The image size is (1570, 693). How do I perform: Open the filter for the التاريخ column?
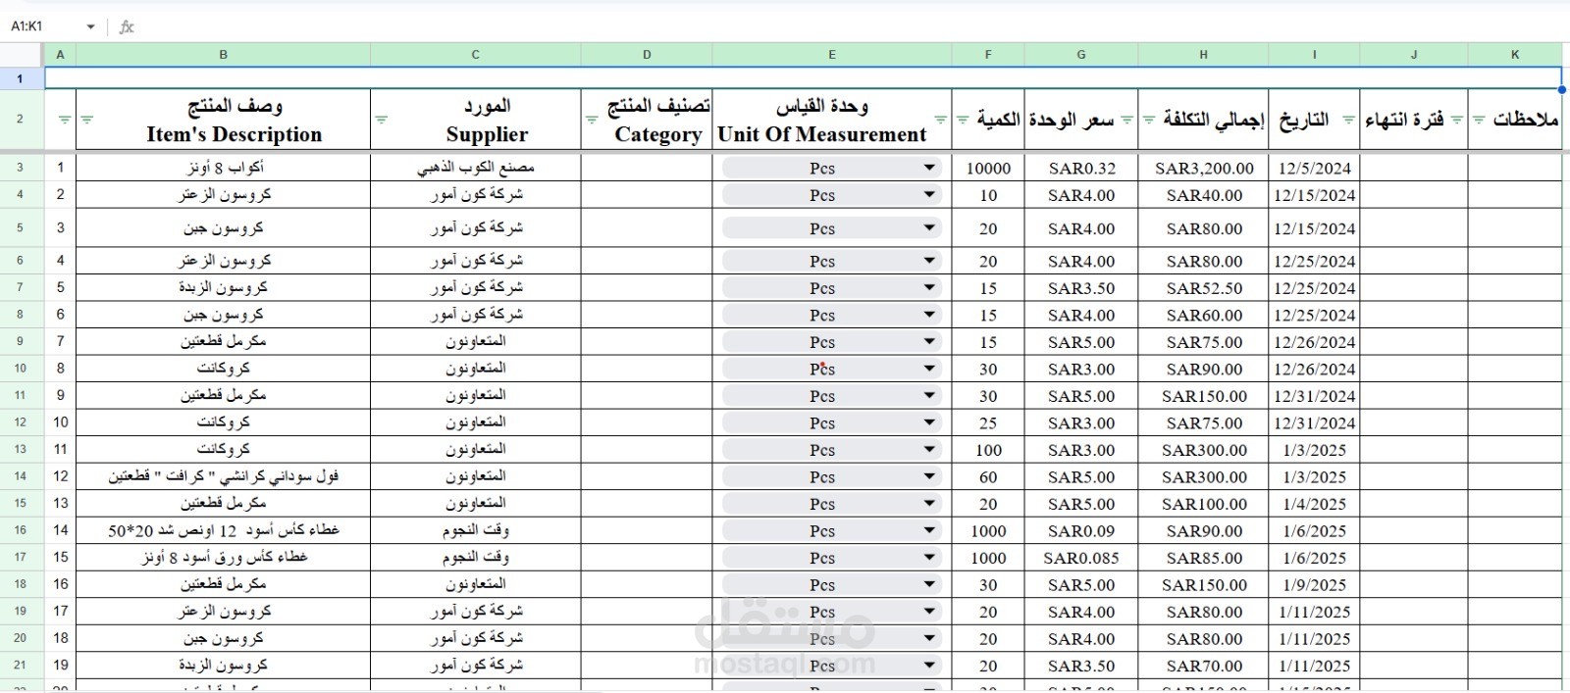click(x=1348, y=120)
